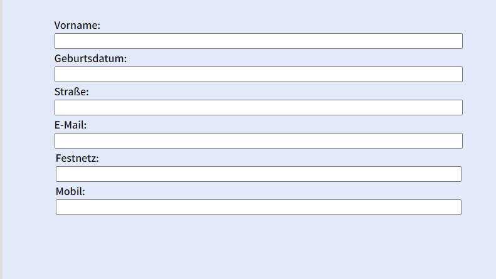Click the "Vorname:" label text
This screenshot has height=279, width=496.
click(77, 25)
